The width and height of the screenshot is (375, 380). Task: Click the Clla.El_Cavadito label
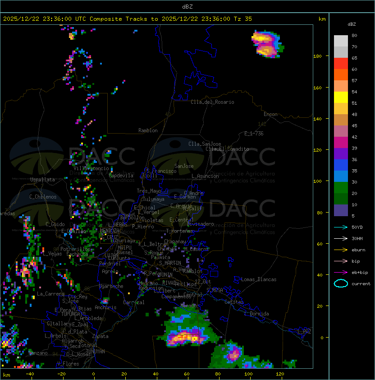coord(227,149)
